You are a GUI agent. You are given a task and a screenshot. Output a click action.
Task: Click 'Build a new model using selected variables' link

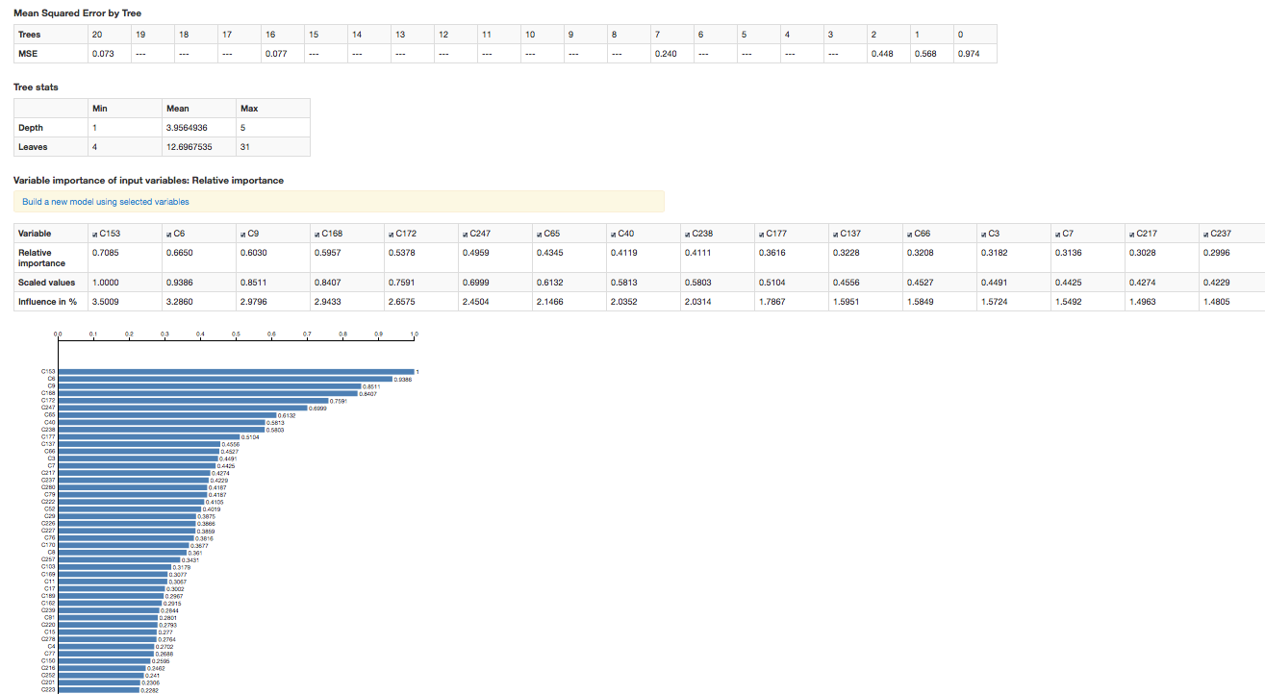coord(106,202)
